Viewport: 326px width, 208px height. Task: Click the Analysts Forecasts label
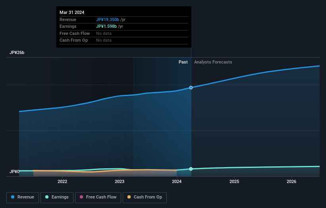coord(213,62)
